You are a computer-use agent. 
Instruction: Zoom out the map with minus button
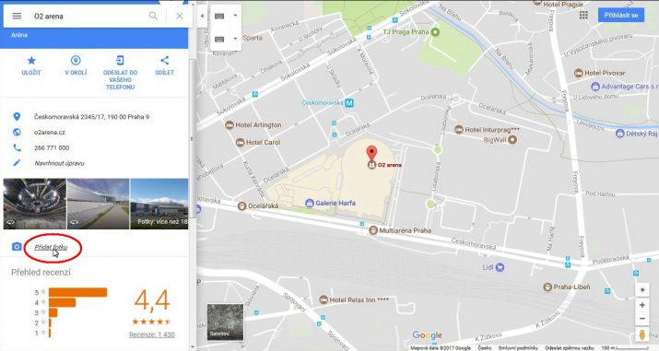pyautogui.click(x=642, y=319)
